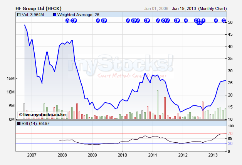Click the F event marker in 2011
The width and height of the screenshot is (242, 165).
[x=164, y=21]
